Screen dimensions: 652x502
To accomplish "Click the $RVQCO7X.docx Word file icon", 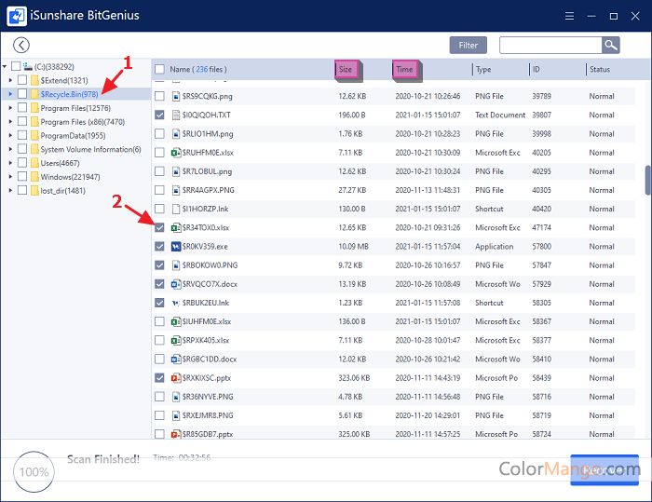I will (175, 284).
